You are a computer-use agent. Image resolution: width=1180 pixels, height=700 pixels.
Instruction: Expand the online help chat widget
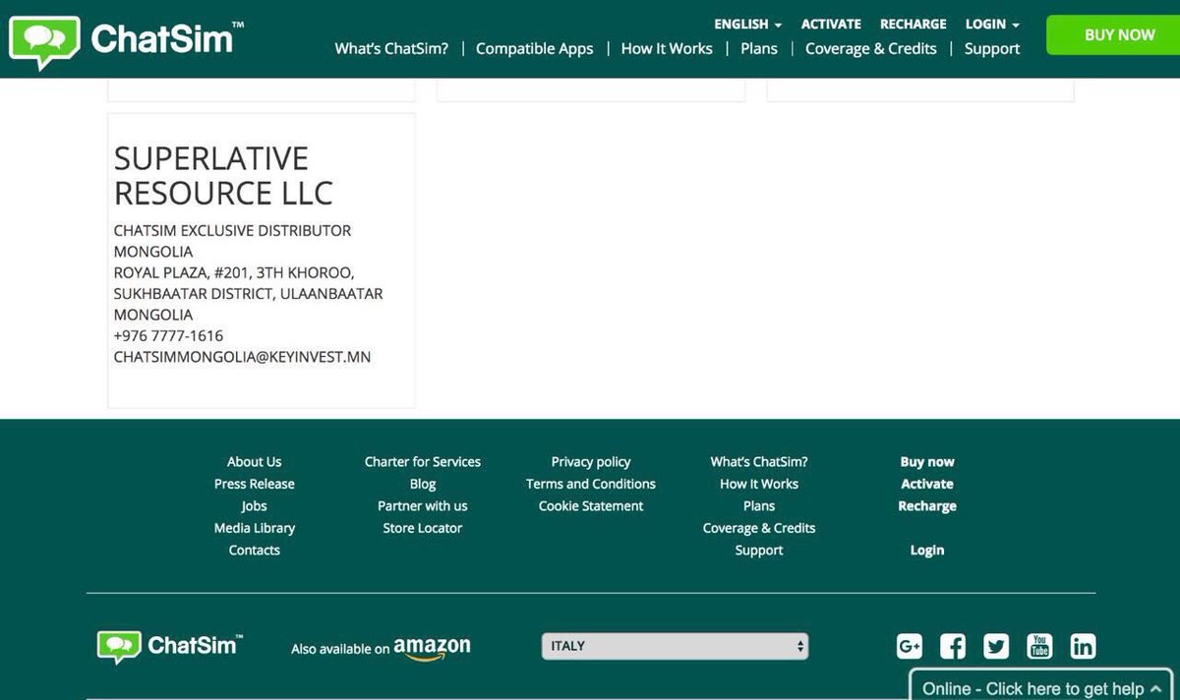tap(1040, 686)
